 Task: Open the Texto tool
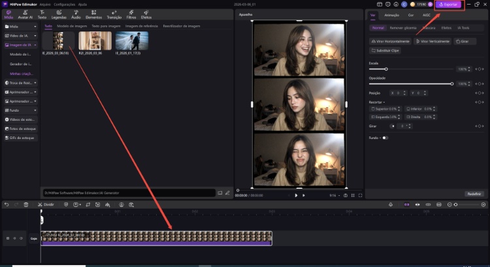pyautogui.click(x=42, y=14)
